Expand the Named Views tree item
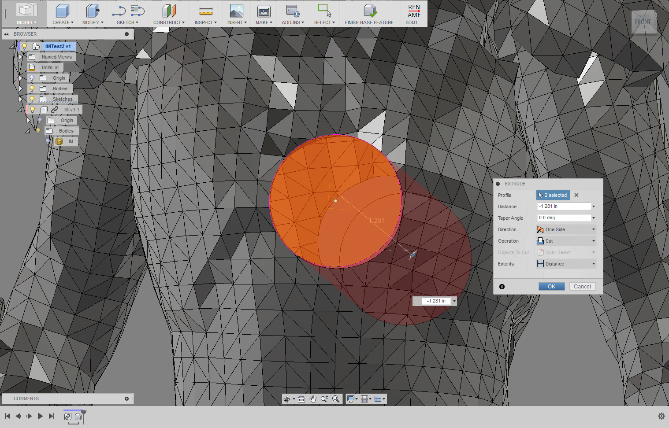Viewport: 669px width, 428px height. 21,56
